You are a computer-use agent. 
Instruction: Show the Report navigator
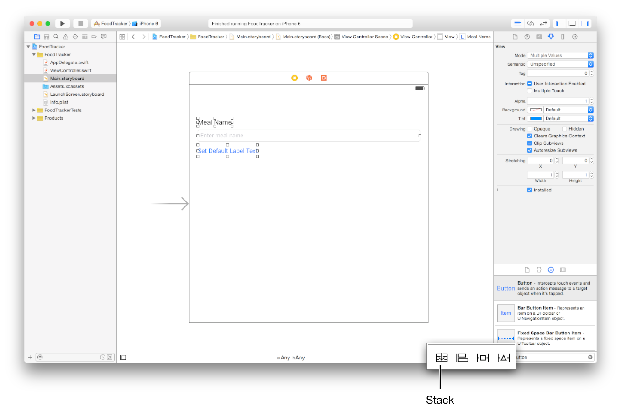pyautogui.click(x=104, y=37)
